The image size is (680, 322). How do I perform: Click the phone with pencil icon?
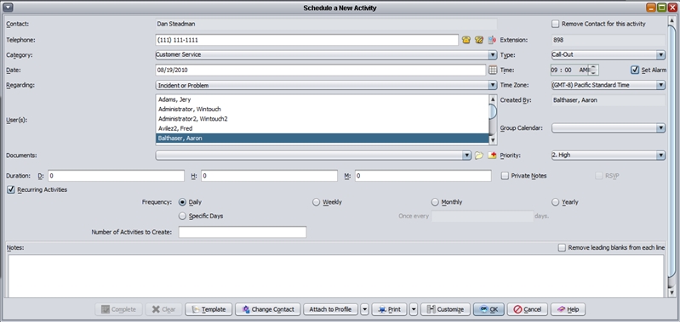(479, 40)
